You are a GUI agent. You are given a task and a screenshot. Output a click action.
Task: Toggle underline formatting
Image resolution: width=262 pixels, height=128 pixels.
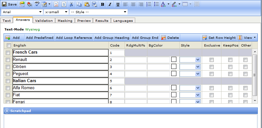click(118, 4)
